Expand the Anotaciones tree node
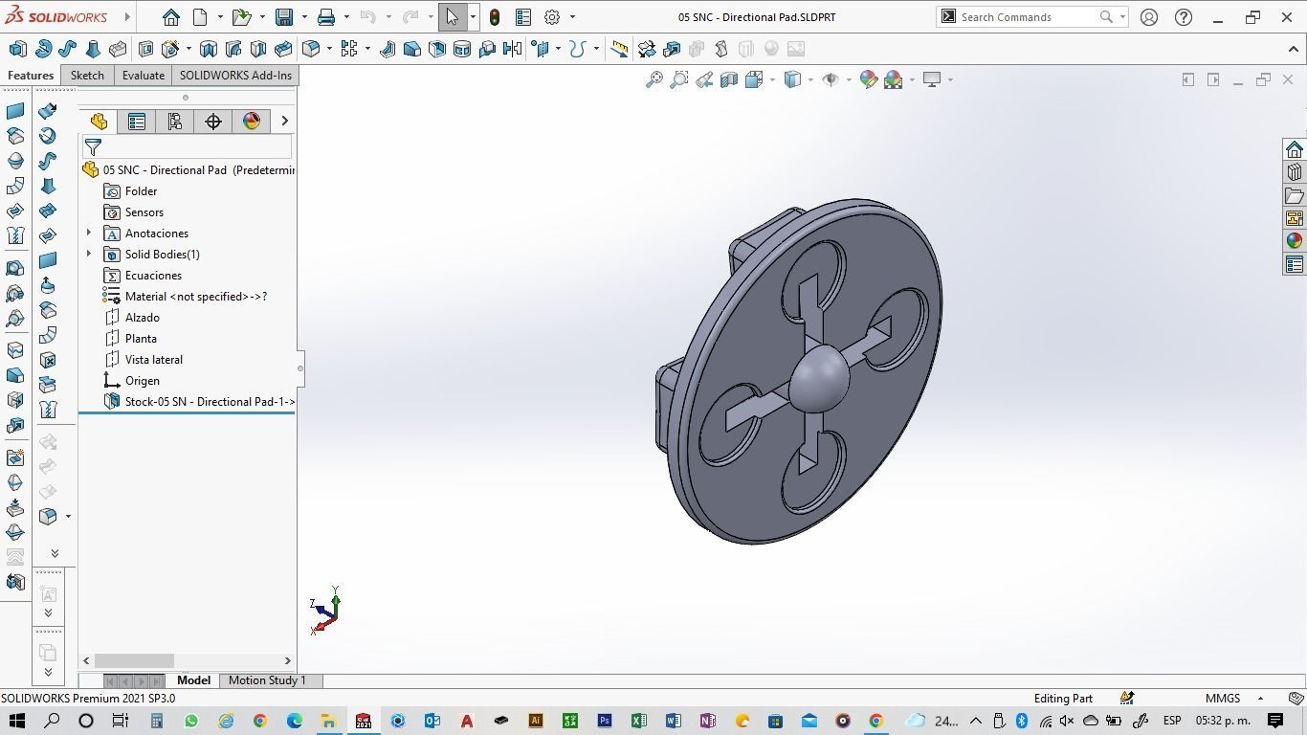 click(x=89, y=234)
